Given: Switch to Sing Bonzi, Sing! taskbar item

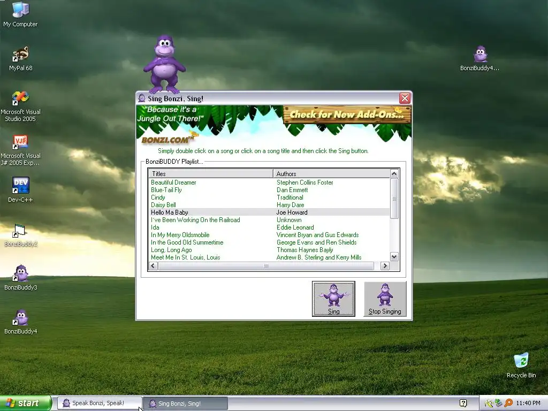Looking at the screenshot, I should click(x=186, y=404).
